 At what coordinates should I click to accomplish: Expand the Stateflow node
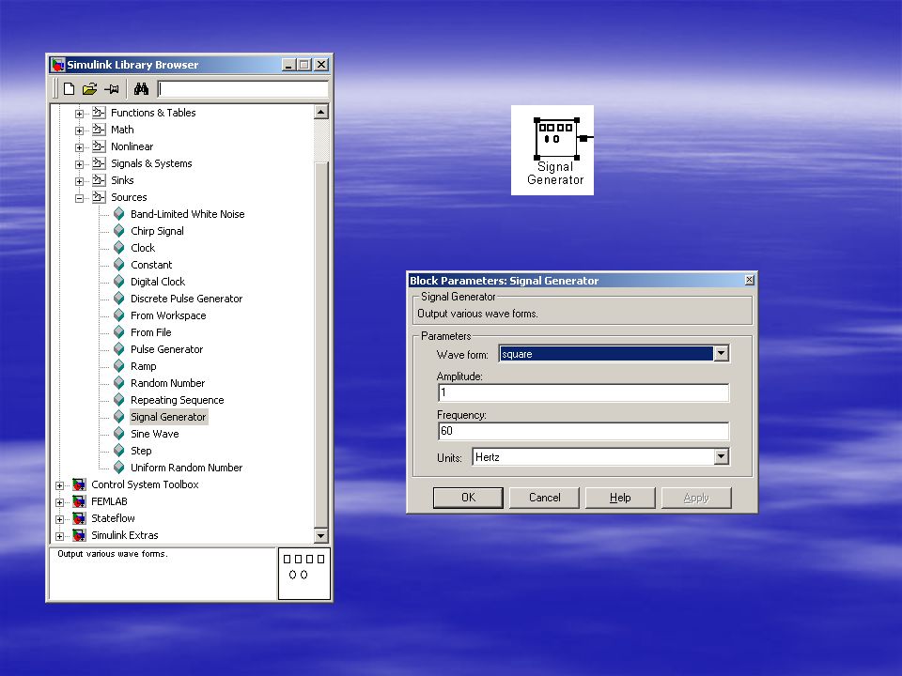[x=59, y=519]
